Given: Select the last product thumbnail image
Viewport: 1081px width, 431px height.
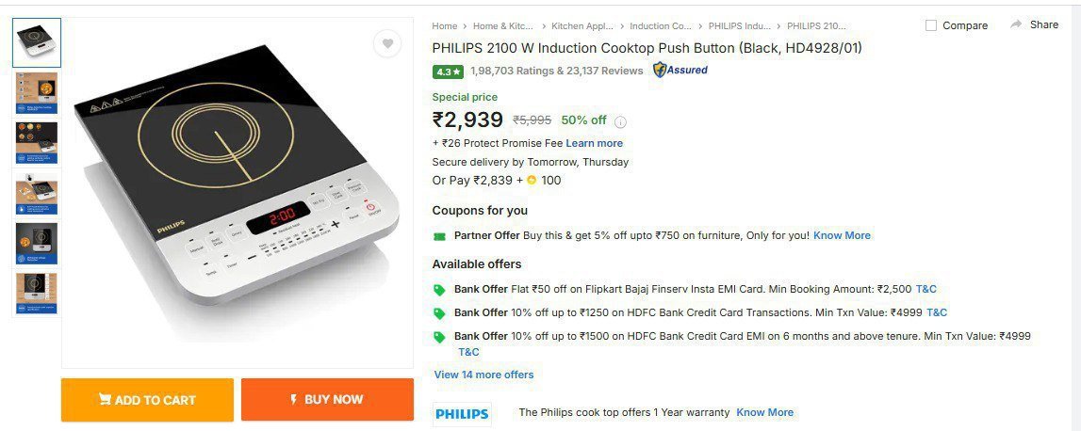Looking at the screenshot, I should pos(37,294).
